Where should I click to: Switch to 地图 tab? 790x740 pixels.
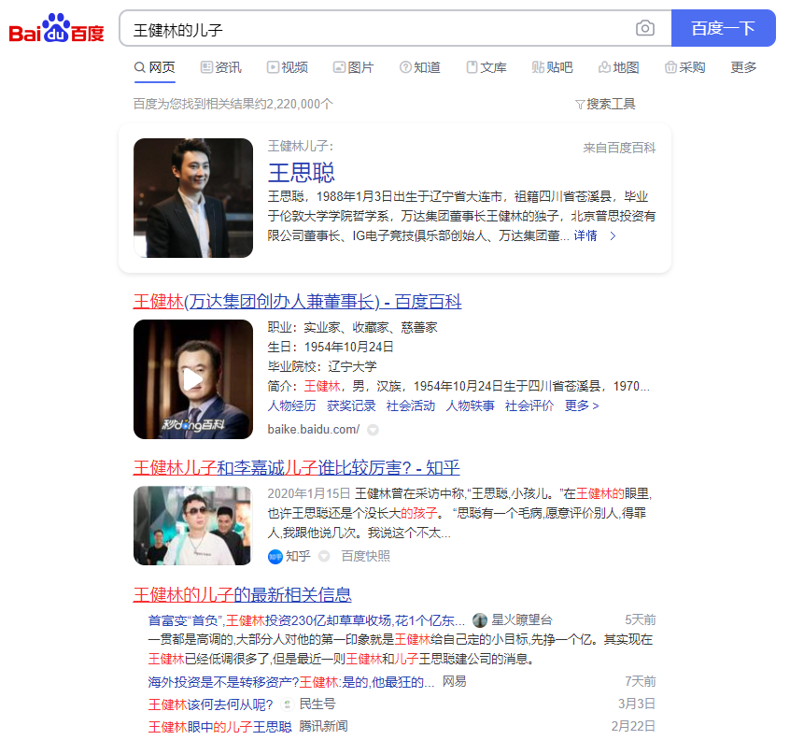click(x=619, y=67)
